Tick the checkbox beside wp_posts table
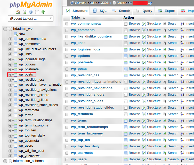The image size is (194, 165). coord(67,69)
